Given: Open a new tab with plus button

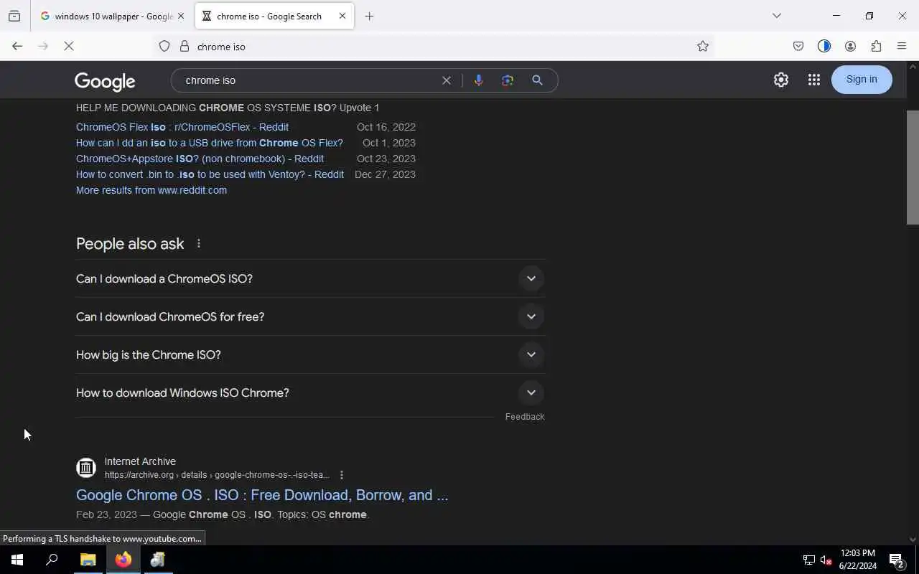Looking at the screenshot, I should [x=369, y=16].
